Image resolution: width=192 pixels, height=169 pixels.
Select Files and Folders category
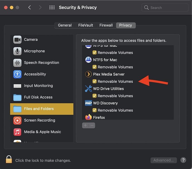point(42,109)
